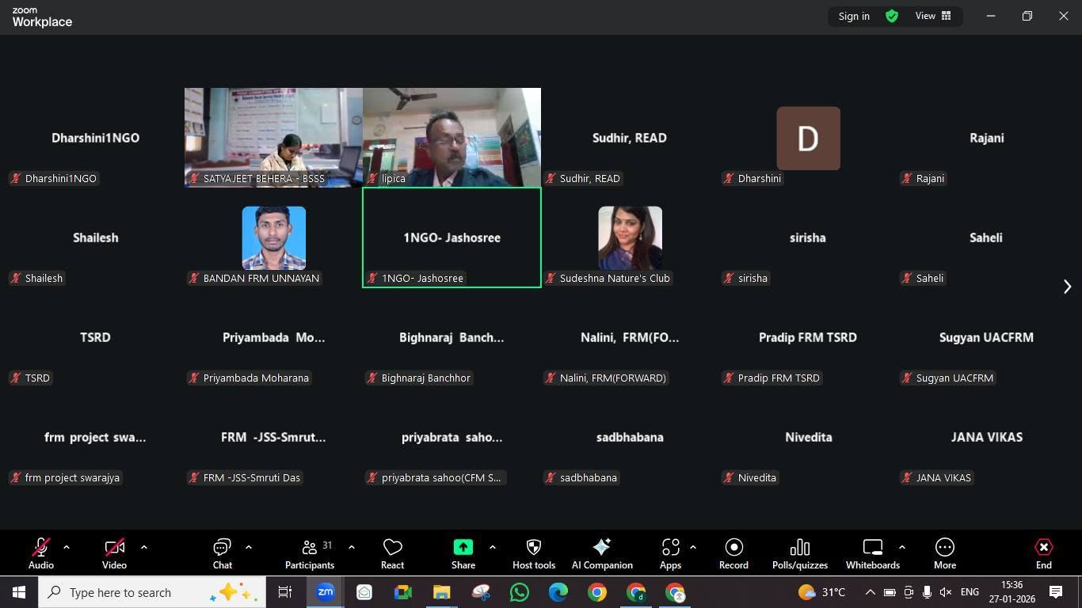Click the BANDAN FRM UNNAYAN profile photo

[273, 237]
